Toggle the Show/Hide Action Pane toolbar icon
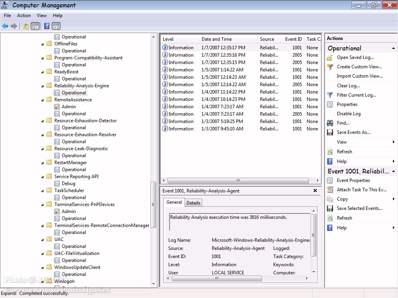The image size is (398, 298). [x=56, y=26]
